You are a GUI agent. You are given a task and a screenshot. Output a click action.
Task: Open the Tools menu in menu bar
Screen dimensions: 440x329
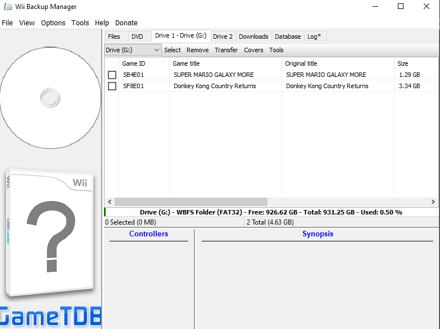80,22
